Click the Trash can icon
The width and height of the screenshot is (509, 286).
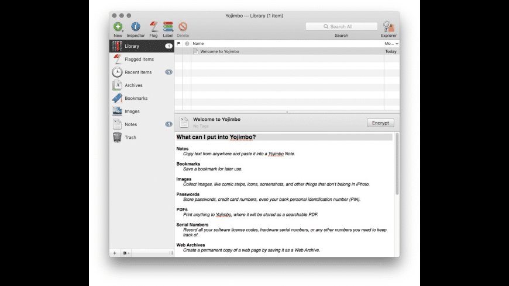(x=117, y=137)
